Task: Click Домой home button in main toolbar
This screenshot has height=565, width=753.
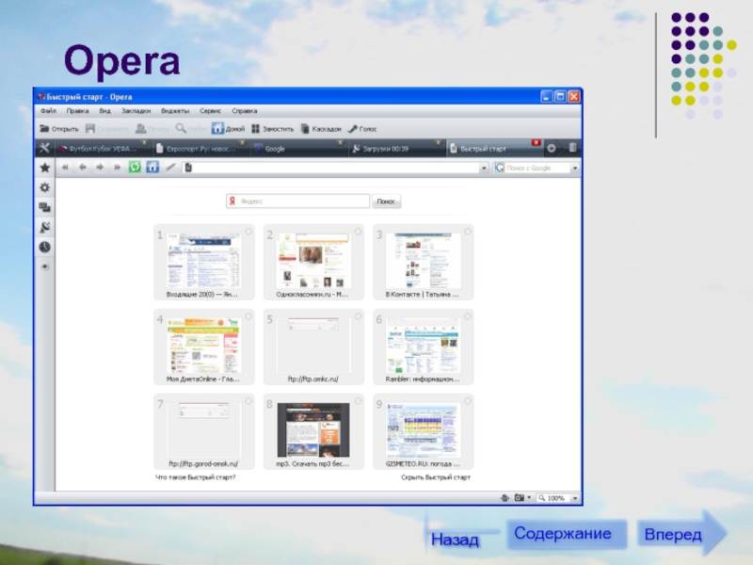Action: coord(228,128)
